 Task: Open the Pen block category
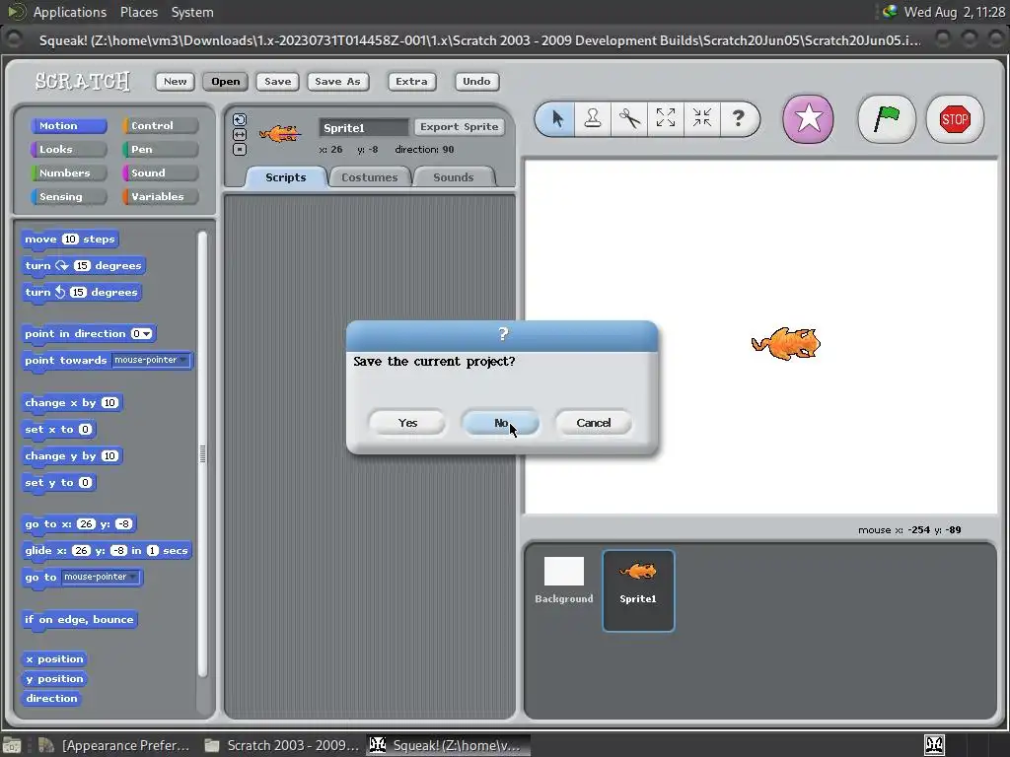pos(160,150)
